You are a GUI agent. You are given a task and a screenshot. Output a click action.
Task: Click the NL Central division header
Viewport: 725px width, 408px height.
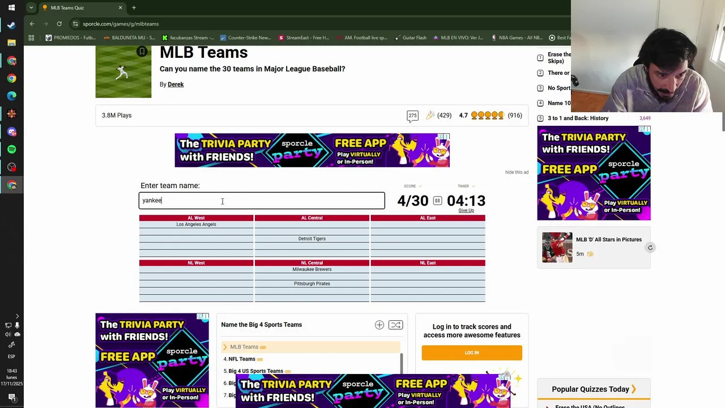point(312,263)
